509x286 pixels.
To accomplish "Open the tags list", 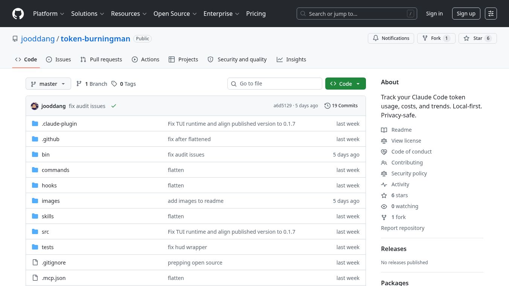I will click(x=124, y=84).
